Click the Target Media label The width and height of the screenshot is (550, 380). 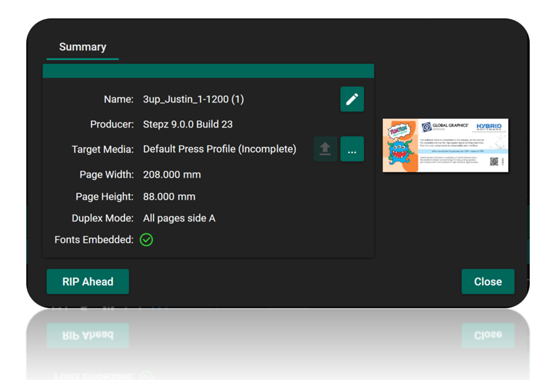coord(102,149)
